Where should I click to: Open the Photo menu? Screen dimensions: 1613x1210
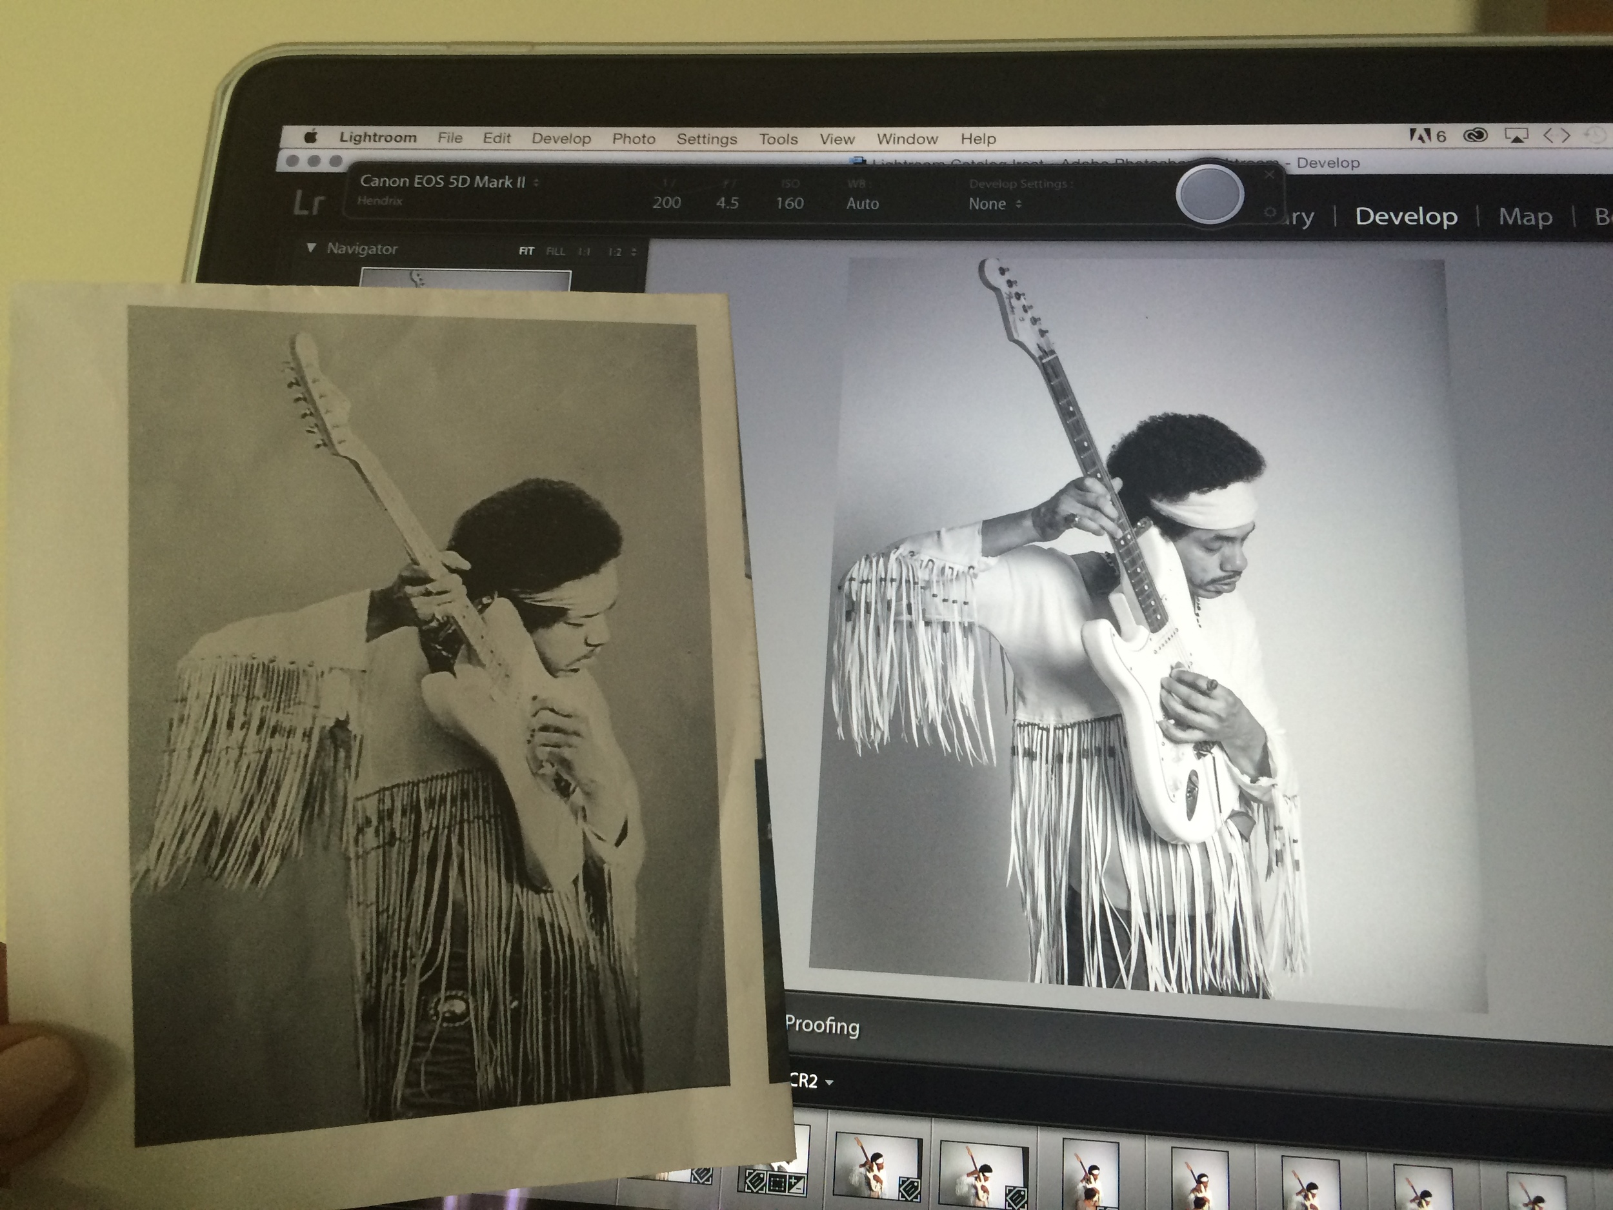coord(634,138)
